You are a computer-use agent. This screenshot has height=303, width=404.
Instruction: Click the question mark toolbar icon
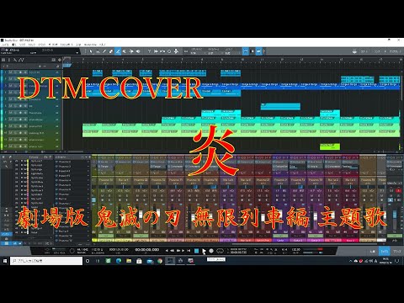149,51
